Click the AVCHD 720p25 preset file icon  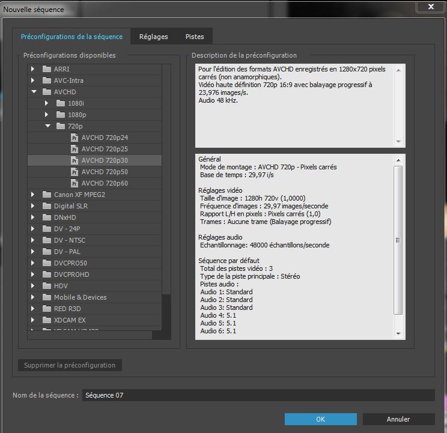(x=74, y=149)
